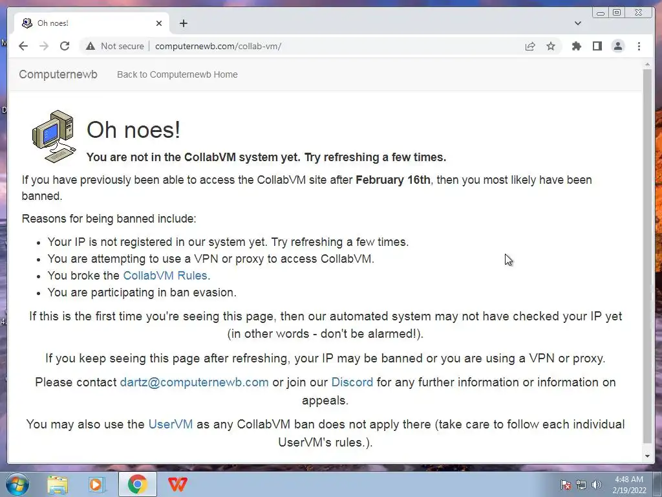This screenshot has height=497, width=662.
Task: Maximize the Chrome window
Action: pyautogui.click(x=616, y=13)
